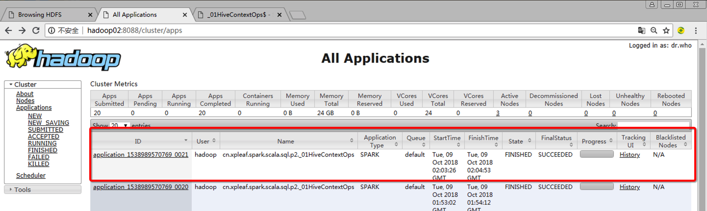Sort the table by User column
Image resolution: width=707 pixels, height=211 pixels.
coord(206,141)
